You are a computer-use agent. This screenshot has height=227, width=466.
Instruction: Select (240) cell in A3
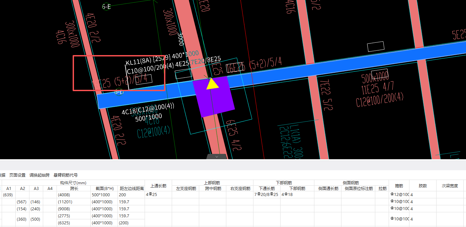[36, 209]
